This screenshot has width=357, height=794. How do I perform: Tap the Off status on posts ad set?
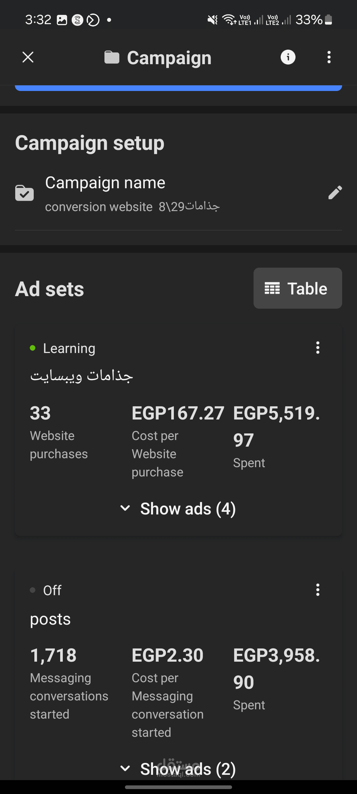click(52, 590)
